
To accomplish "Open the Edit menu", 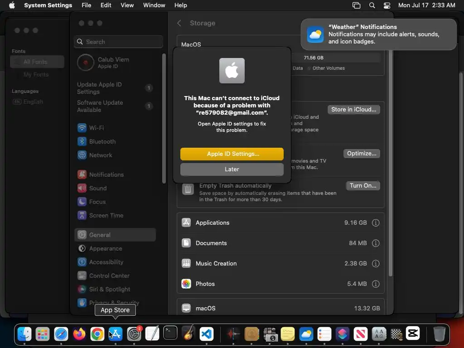I will 106,5.
